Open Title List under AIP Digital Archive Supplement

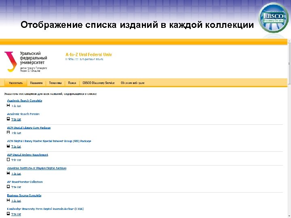tap(16, 160)
